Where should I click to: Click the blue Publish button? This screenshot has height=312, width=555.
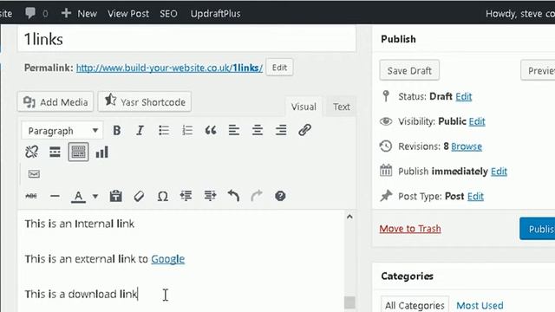pos(538,229)
